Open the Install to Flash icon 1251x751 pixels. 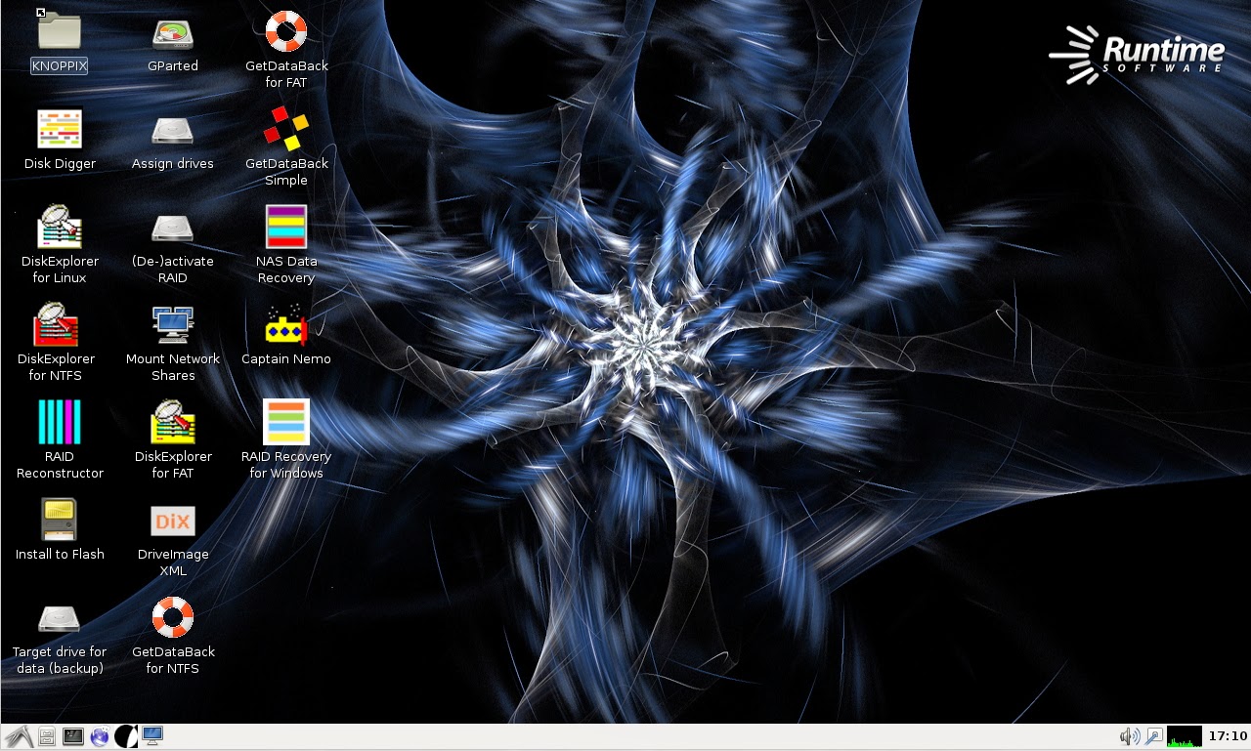click(60, 520)
